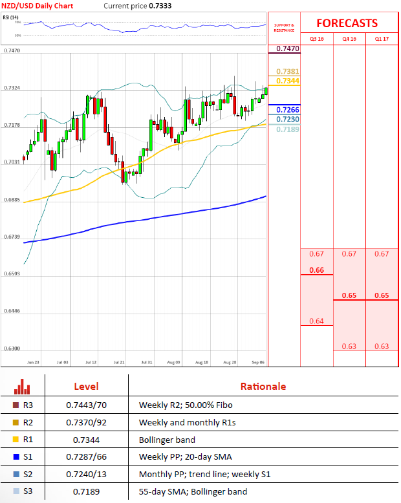Screen dimensions: 401x503
Task: Click the red bar chart icon in table header
Action: tap(23, 387)
